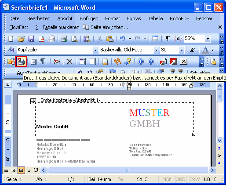Open the font size 30 dropdown arrow
The image size is (226, 185).
(182, 50)
